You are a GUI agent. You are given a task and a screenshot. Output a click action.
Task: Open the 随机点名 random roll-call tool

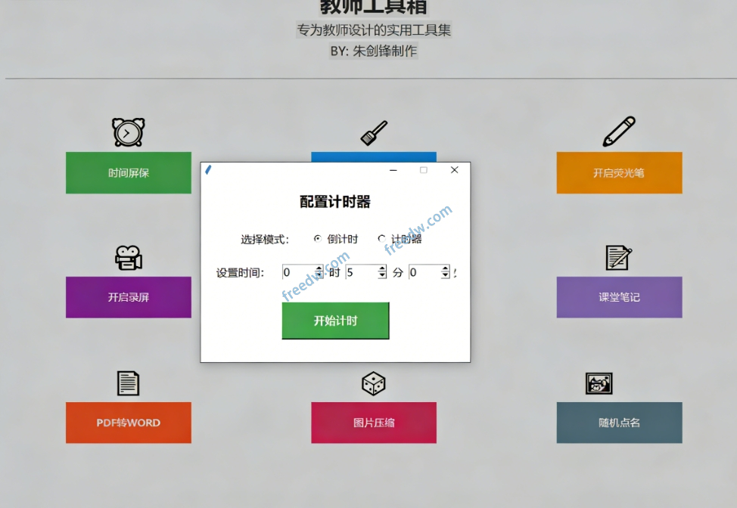pos(618,423)
